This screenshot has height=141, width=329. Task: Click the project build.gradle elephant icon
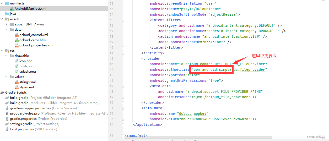7,98
